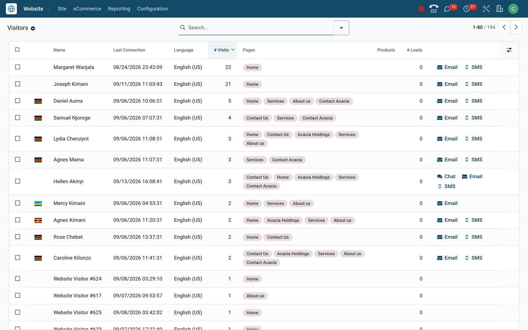Select Lydia Cheruiyot row checkbox

(x=17, y=139)
